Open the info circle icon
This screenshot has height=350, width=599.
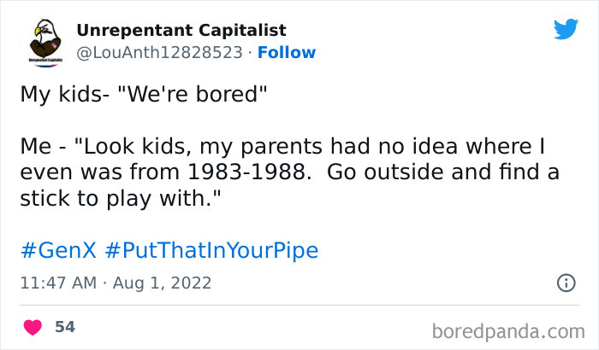tap(565, 282)
